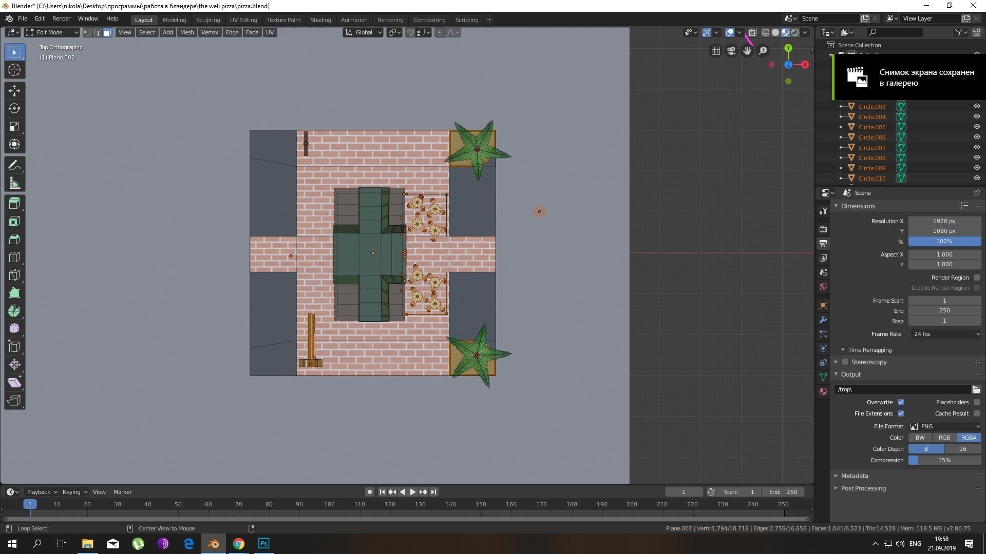Hide Circle.005 with its eye icon
Viewport: 986px width, 554px height.
pyautogui.click(x=977, y=127)
